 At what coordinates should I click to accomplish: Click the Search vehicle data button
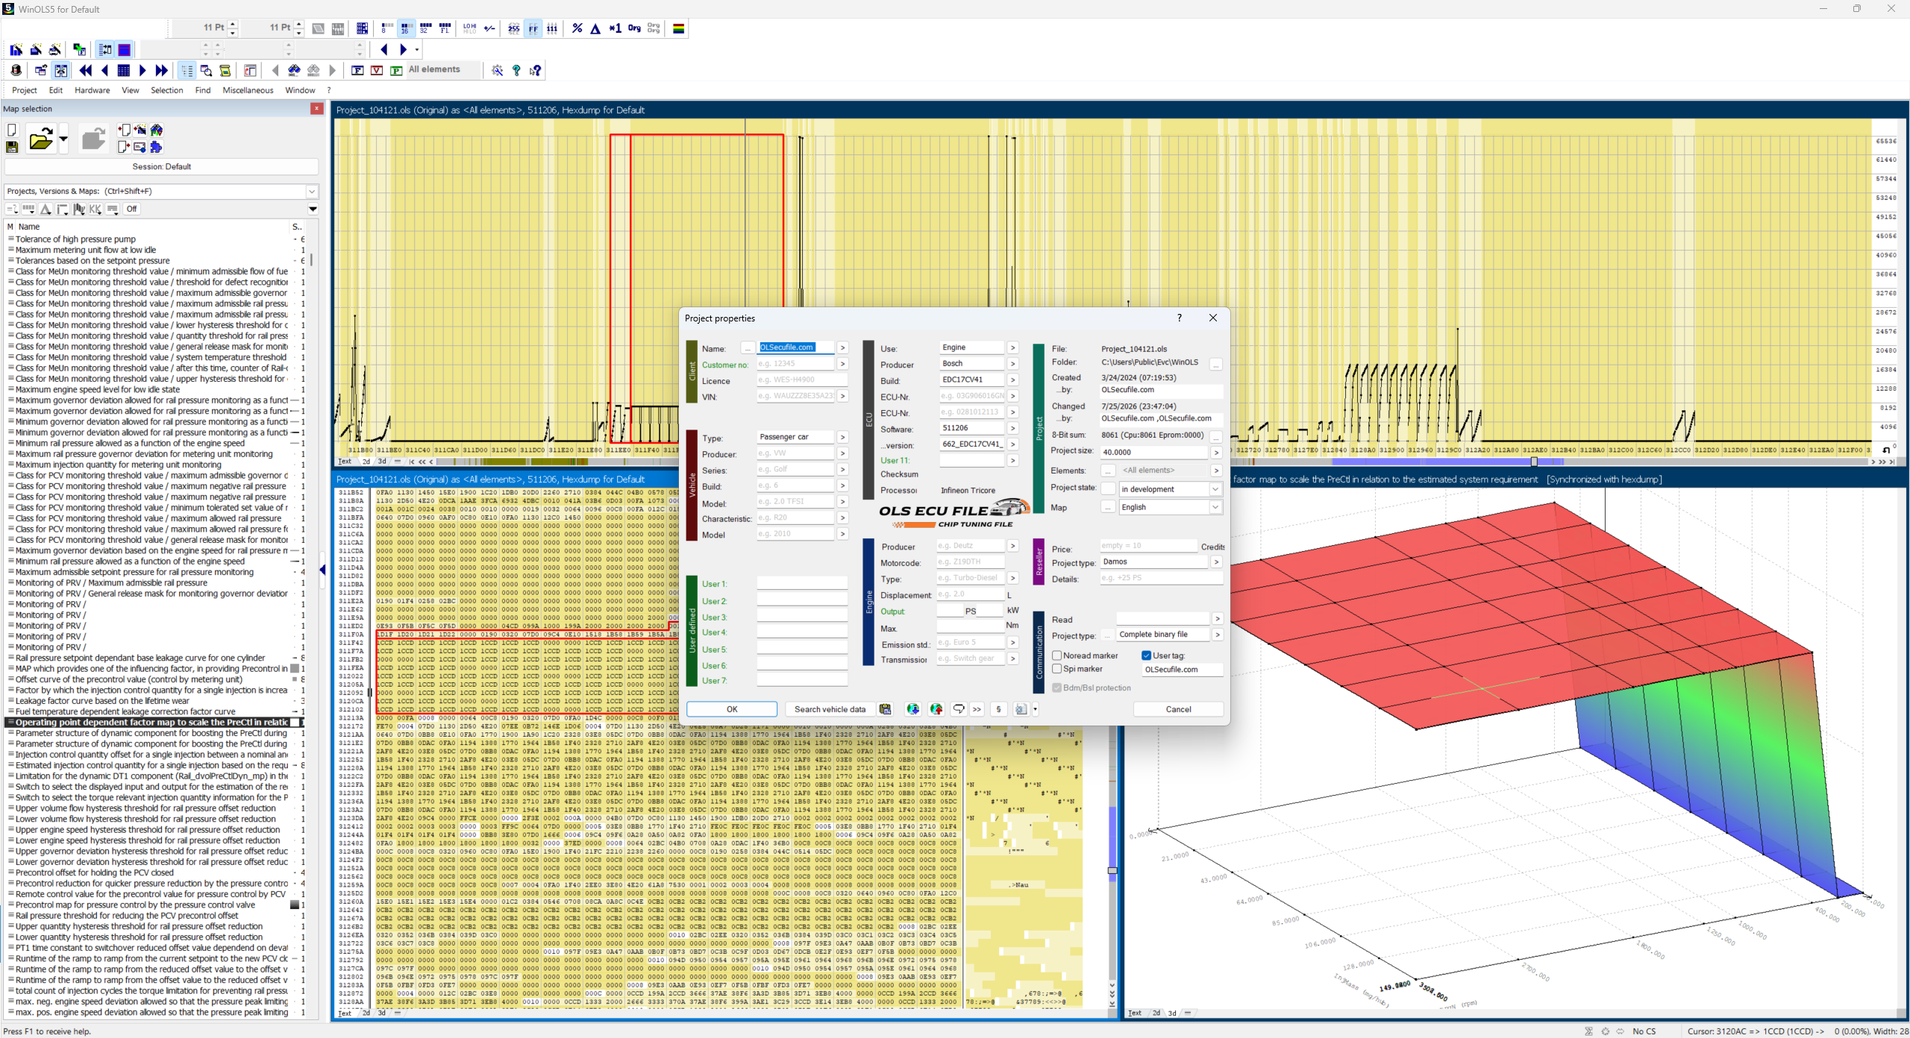[830, 709]
